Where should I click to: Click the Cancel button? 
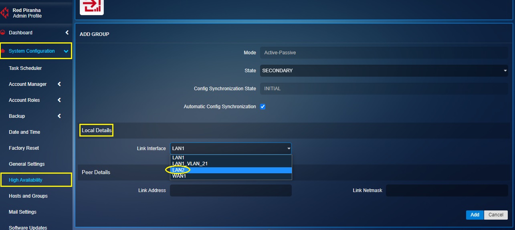(x=496, y=215)
